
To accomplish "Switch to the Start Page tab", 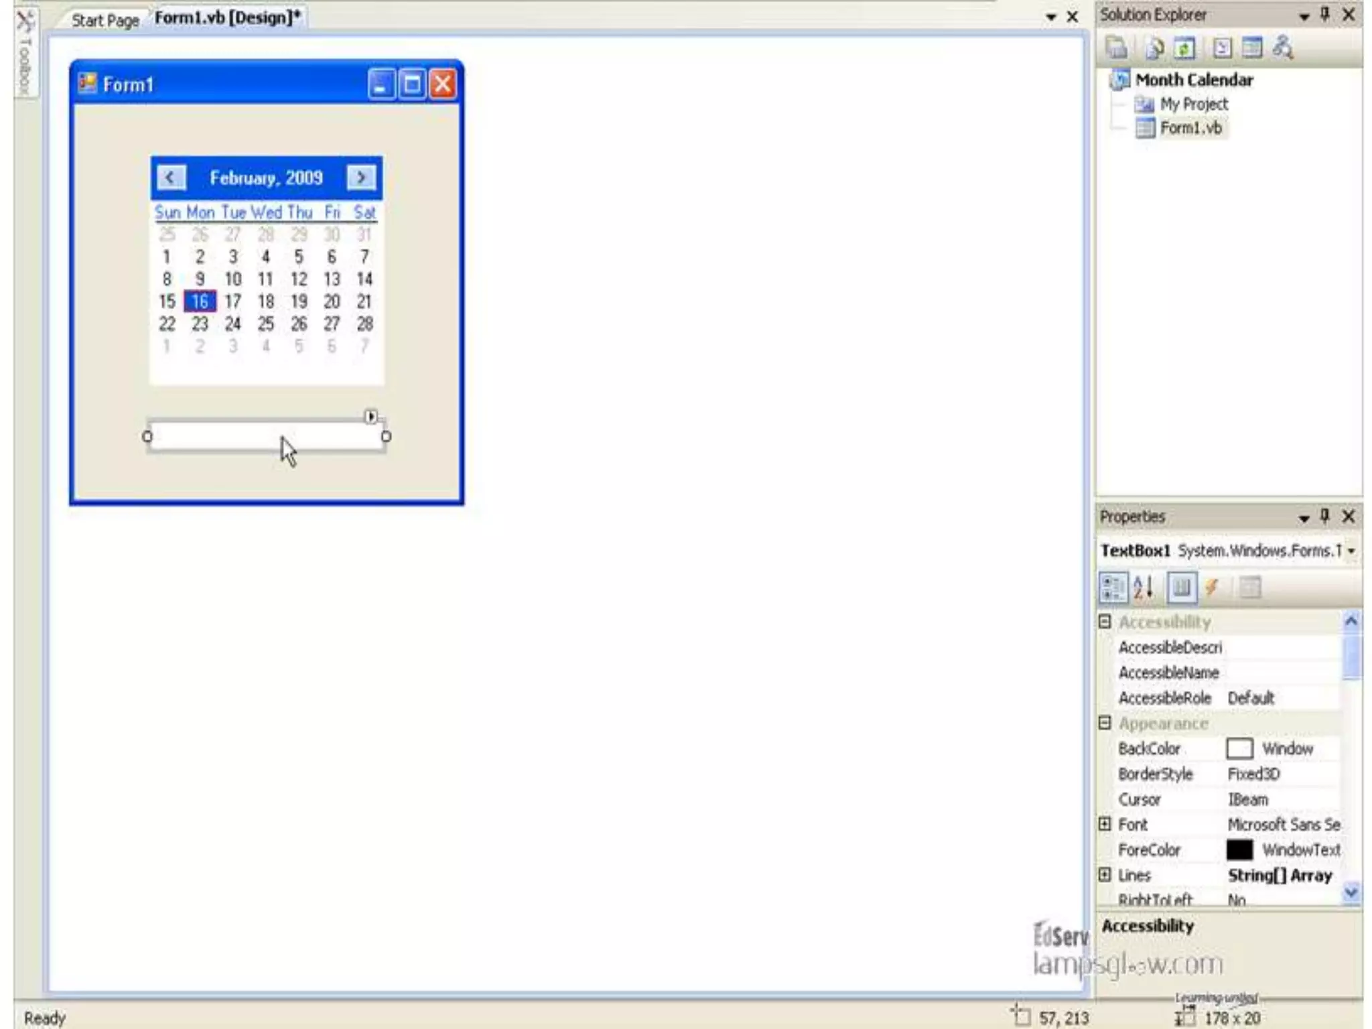I will tap(105, 20).
